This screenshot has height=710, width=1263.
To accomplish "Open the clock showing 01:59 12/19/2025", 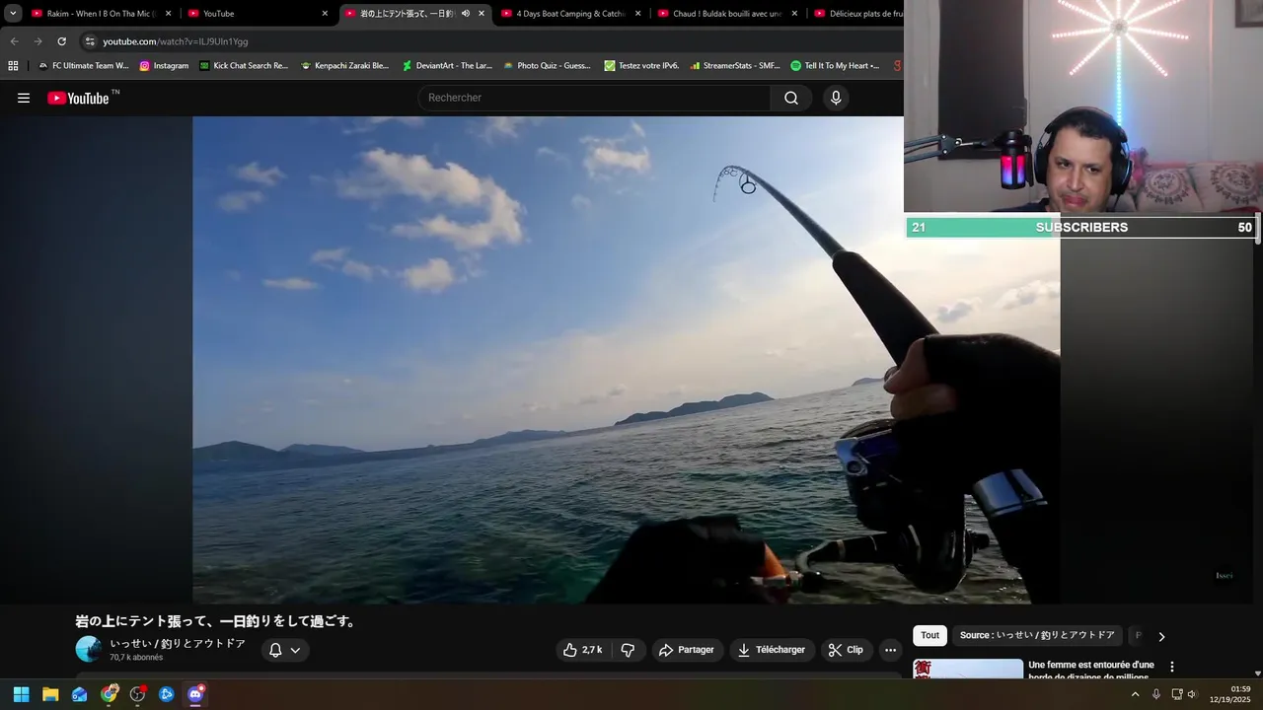I will click(x=1230, y=694).
